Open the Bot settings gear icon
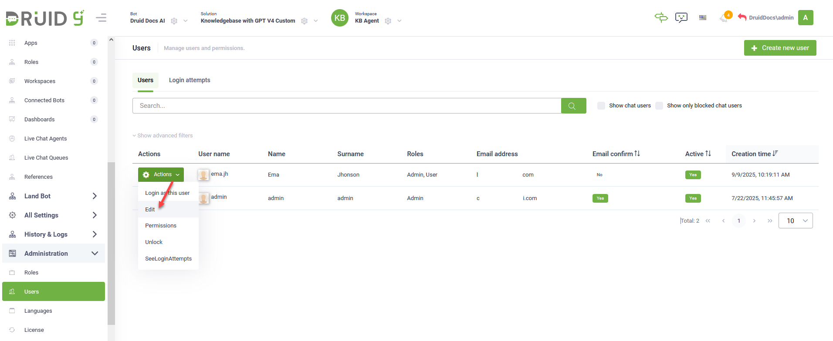Image resolution: width=833 pixels, height=341 pixels. tap(174, 21)
